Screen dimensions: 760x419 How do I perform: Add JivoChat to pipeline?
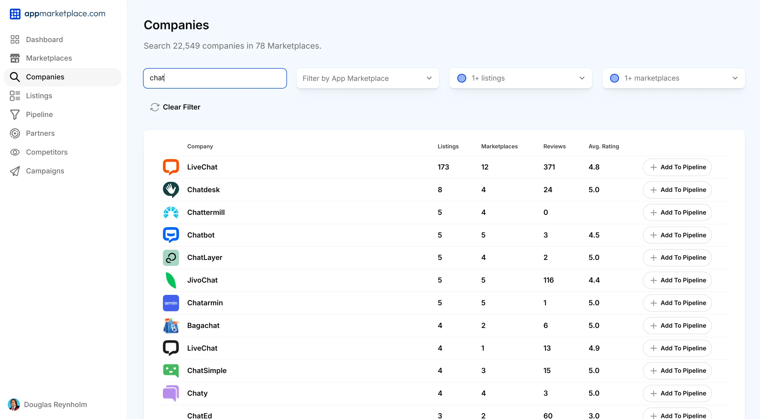pos(677,280)
